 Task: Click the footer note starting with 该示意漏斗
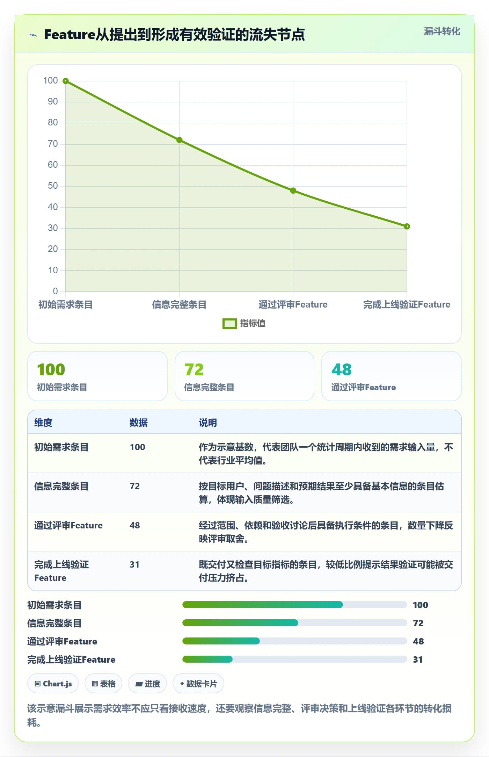240,715
